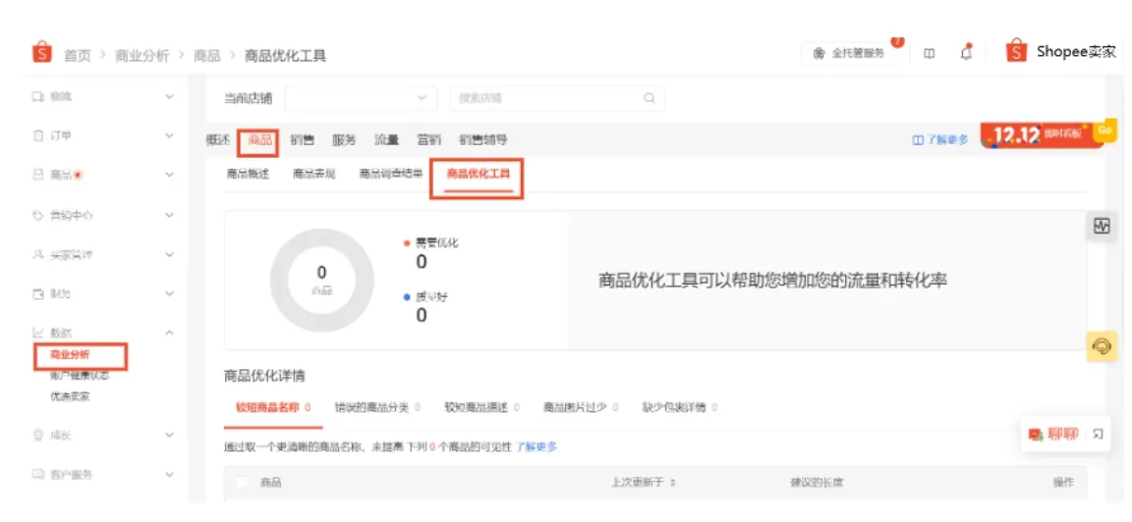Switch to the 服务 tab

coord(344,140)
